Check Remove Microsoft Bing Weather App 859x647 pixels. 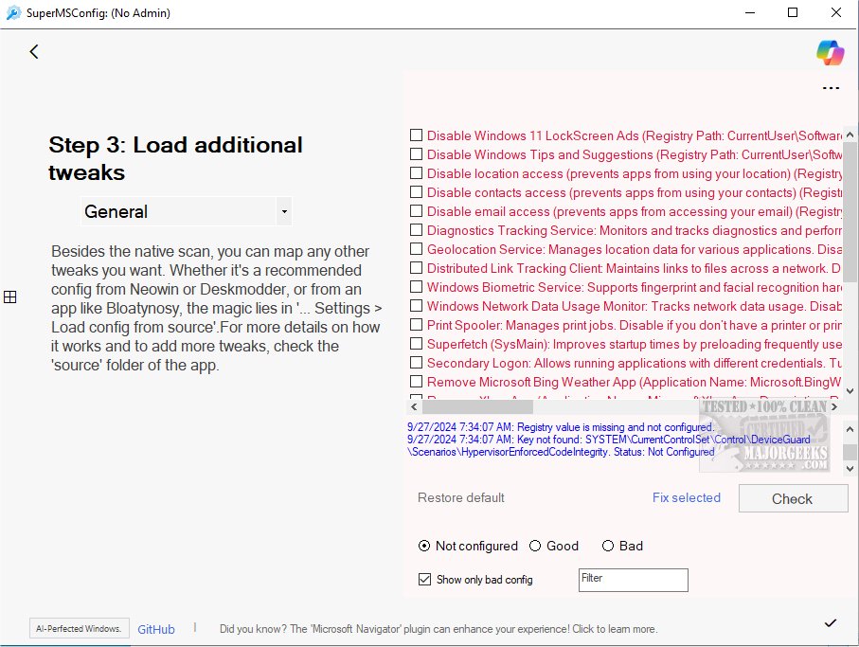[417, 382]
